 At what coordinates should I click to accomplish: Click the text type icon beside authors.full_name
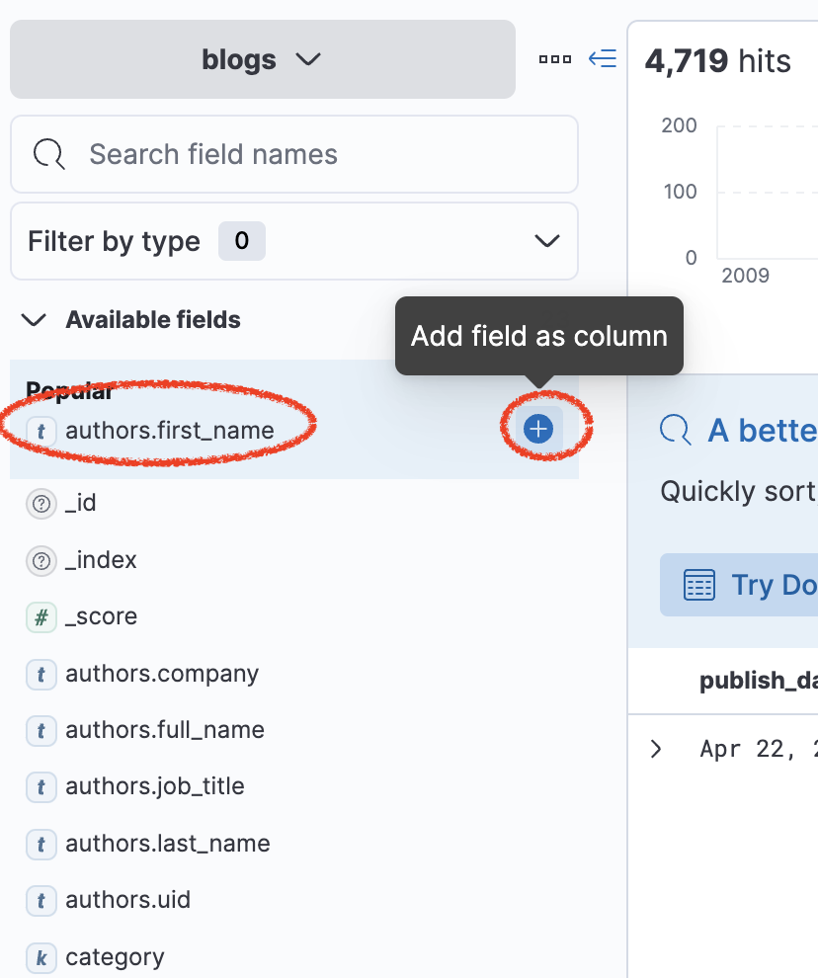click(x=41, y=730)
